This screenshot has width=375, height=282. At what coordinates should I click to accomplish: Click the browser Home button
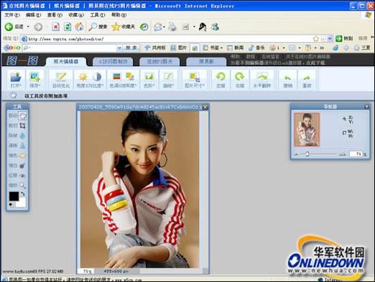(x=80, y=27)
